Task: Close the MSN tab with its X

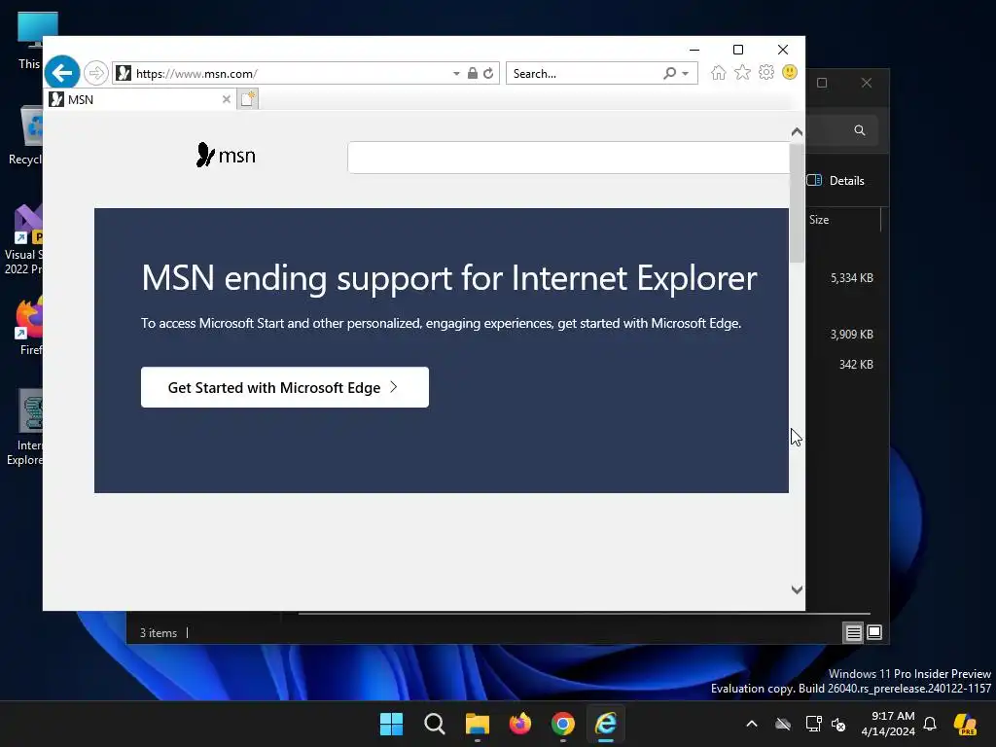Action: tap(226, 99)
